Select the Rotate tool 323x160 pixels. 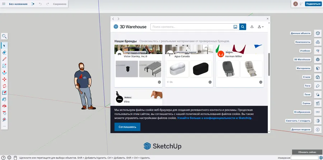(4, 86)
